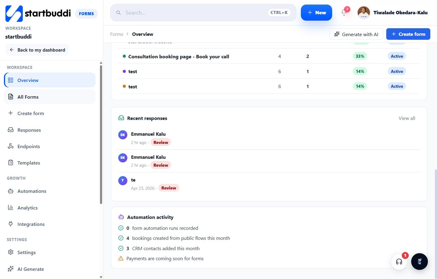Screen dimensions: 437x279
Task: Click sidebar scrollbar down arrow
Action: pos(101,277)
